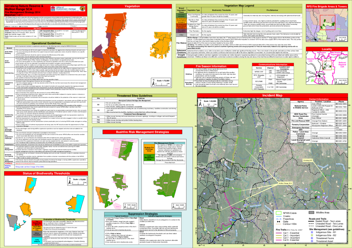The height and width of the screenshot is (248, 352).
Task: Click the Fire Behaviour column header
Action: click(x=272, y=10)
